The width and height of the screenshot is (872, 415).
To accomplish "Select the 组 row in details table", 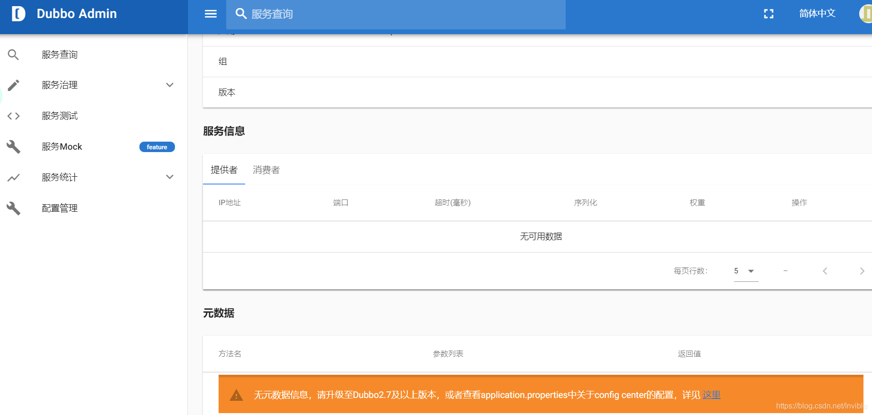I will pyautogui.click(x=537, y=62).
